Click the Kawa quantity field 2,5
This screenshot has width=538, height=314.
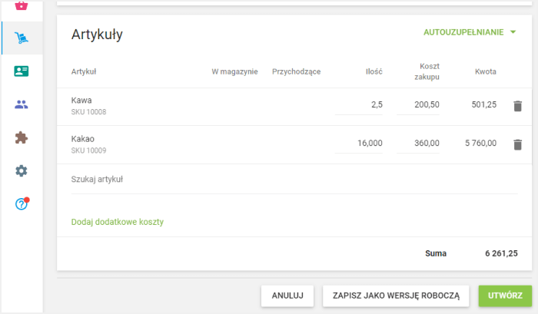359,105
